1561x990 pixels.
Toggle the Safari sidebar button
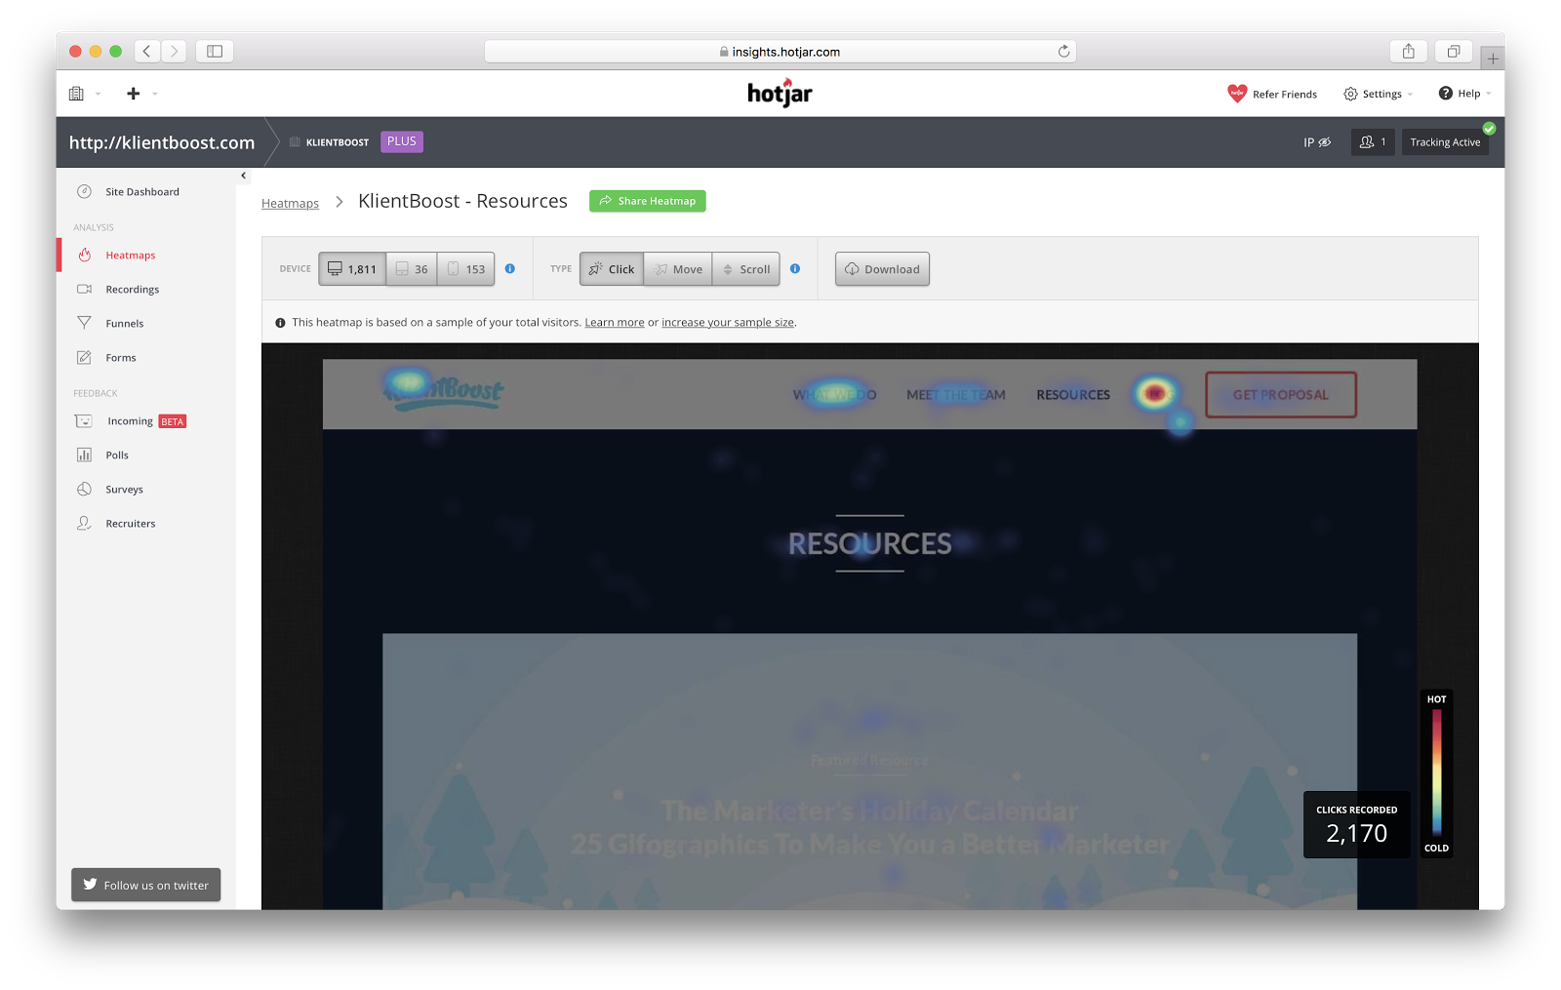point(215,52)
